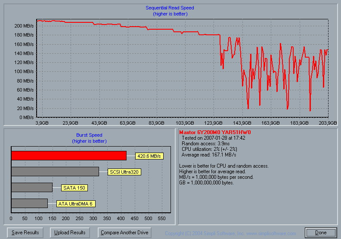341x239 pixels.
Task: Select the gray SCSI Ultra320 bar
Action: pos(55,172)
